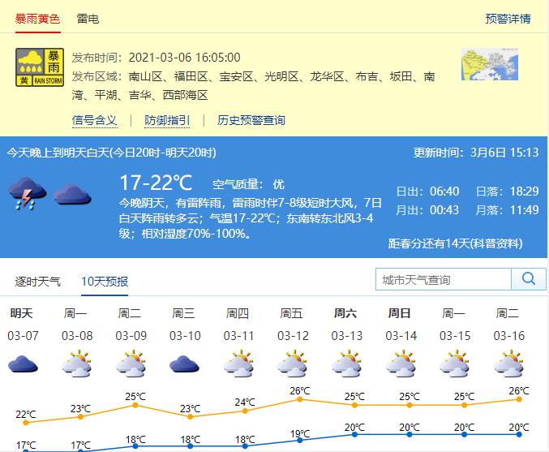Select the 10天预报 tab

(x=105, y=282)
